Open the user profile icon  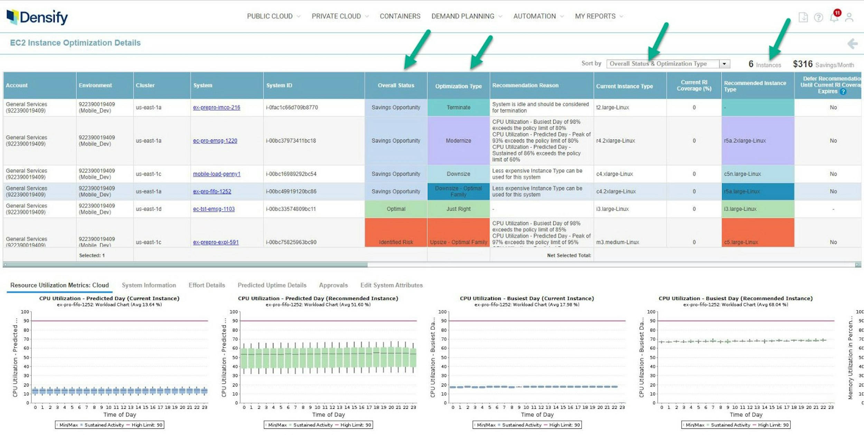[x=850, y=17]
